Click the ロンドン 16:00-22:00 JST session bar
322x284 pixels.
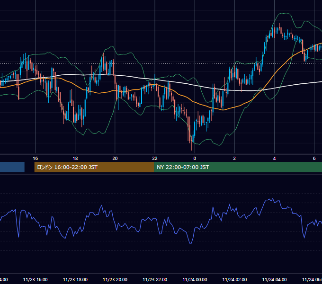[94, 167]
